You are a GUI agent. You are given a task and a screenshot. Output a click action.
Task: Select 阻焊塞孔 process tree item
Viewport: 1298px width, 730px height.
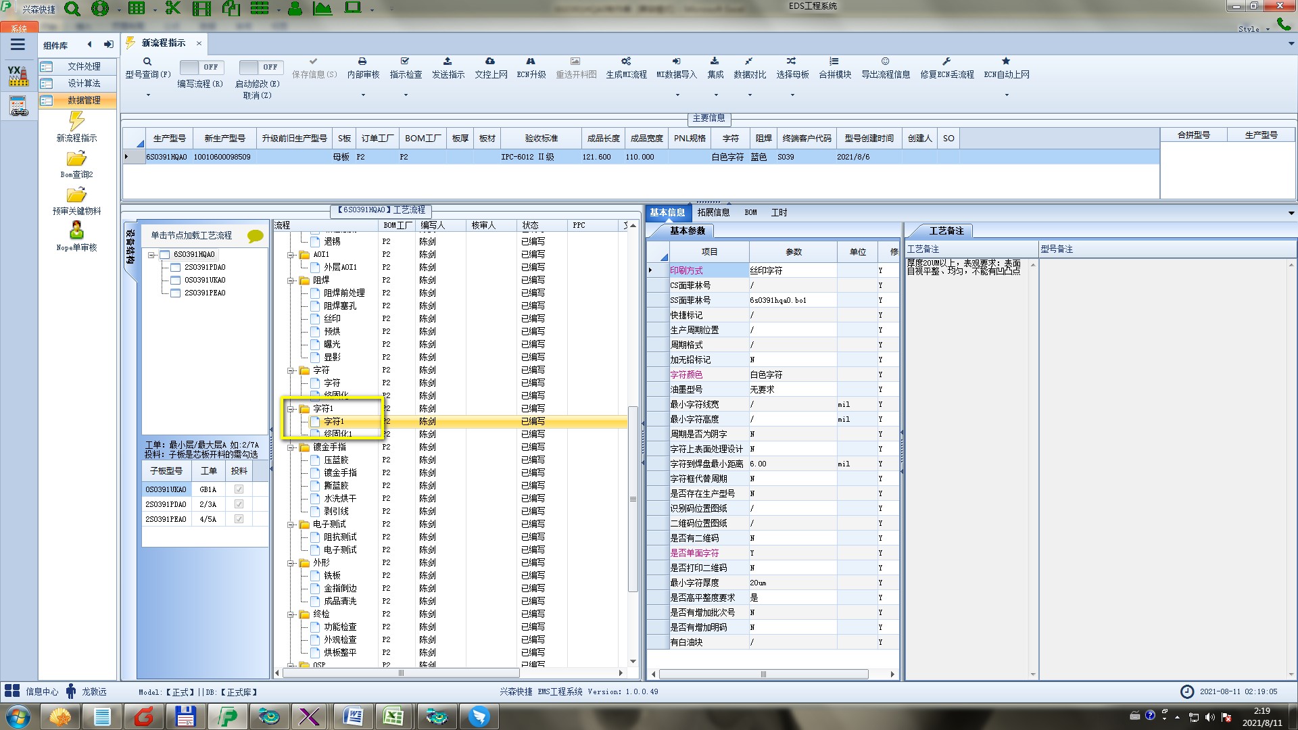pyautogui.click(x=339, y=306)
